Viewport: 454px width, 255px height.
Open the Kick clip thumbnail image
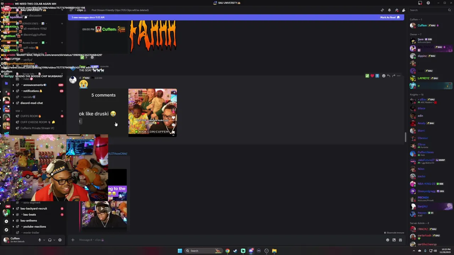(x=153, y=112)
